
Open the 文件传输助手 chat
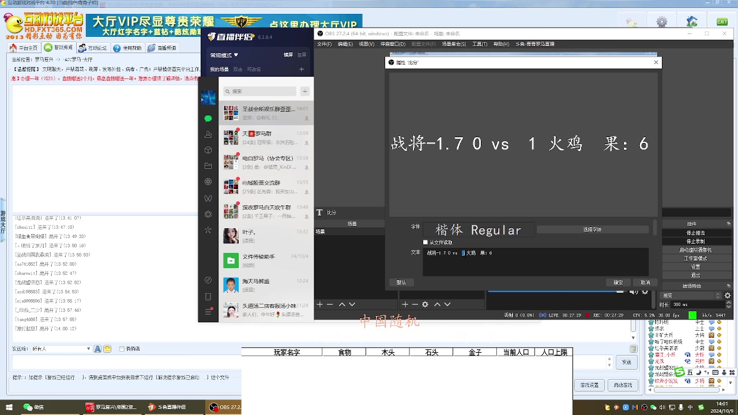[266, 261]
